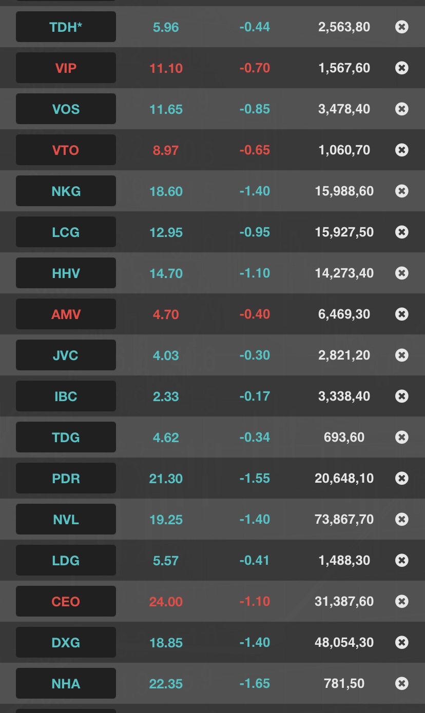Open the LCG stock symbol
The height and width of the screenshot is (713, 425).
pyautogui.click(x=66, y=232)
